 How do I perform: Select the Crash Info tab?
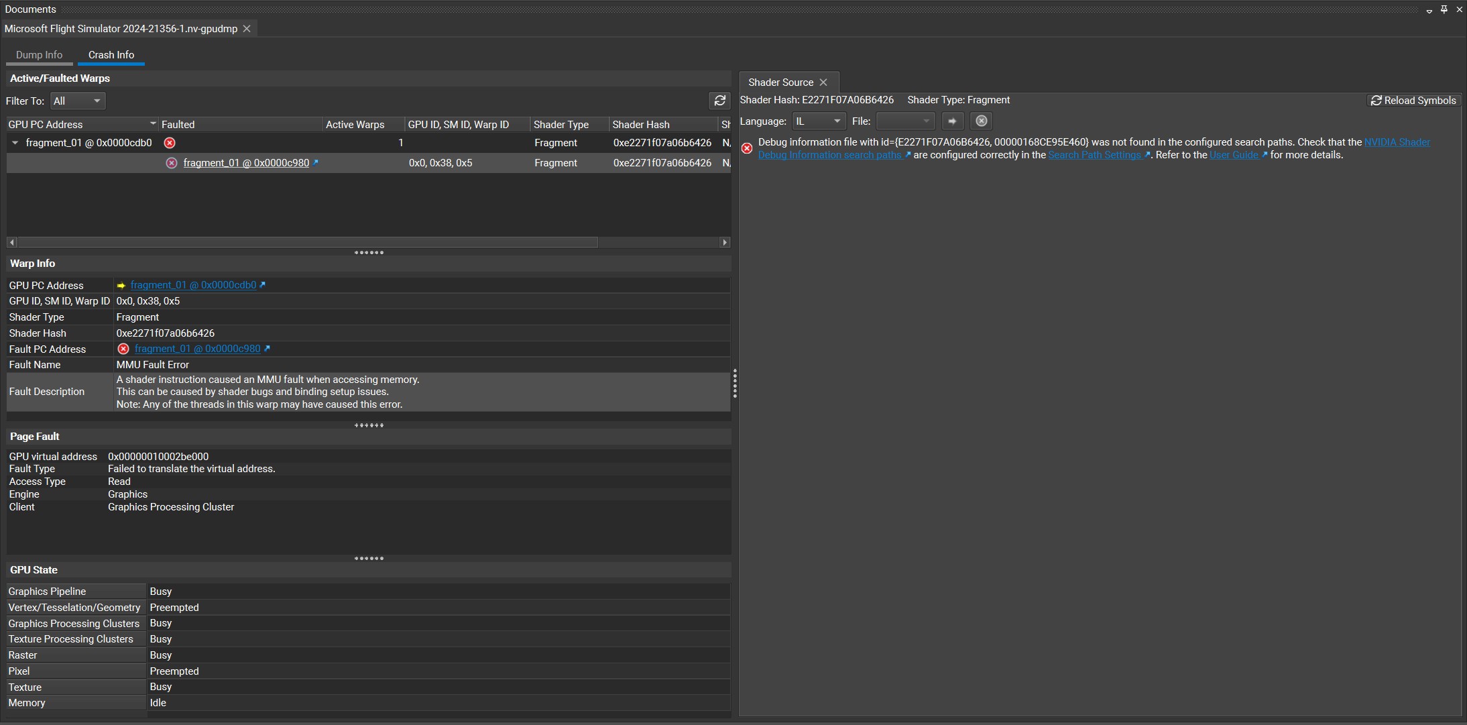111,55
